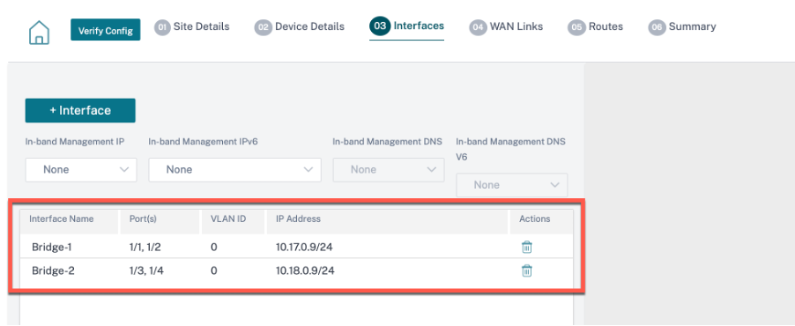The width and height of the screenshot is (795, 326).
Task: Open the In-band Management DNS V6 dropdown
Action: point(511,185)
